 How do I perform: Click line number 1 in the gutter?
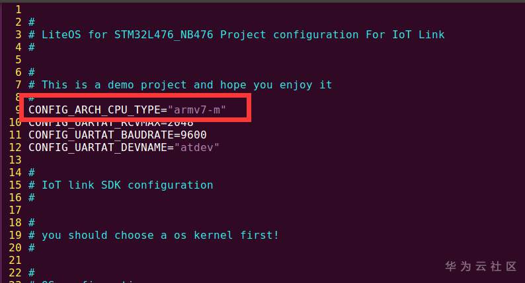tap(18, 9)
